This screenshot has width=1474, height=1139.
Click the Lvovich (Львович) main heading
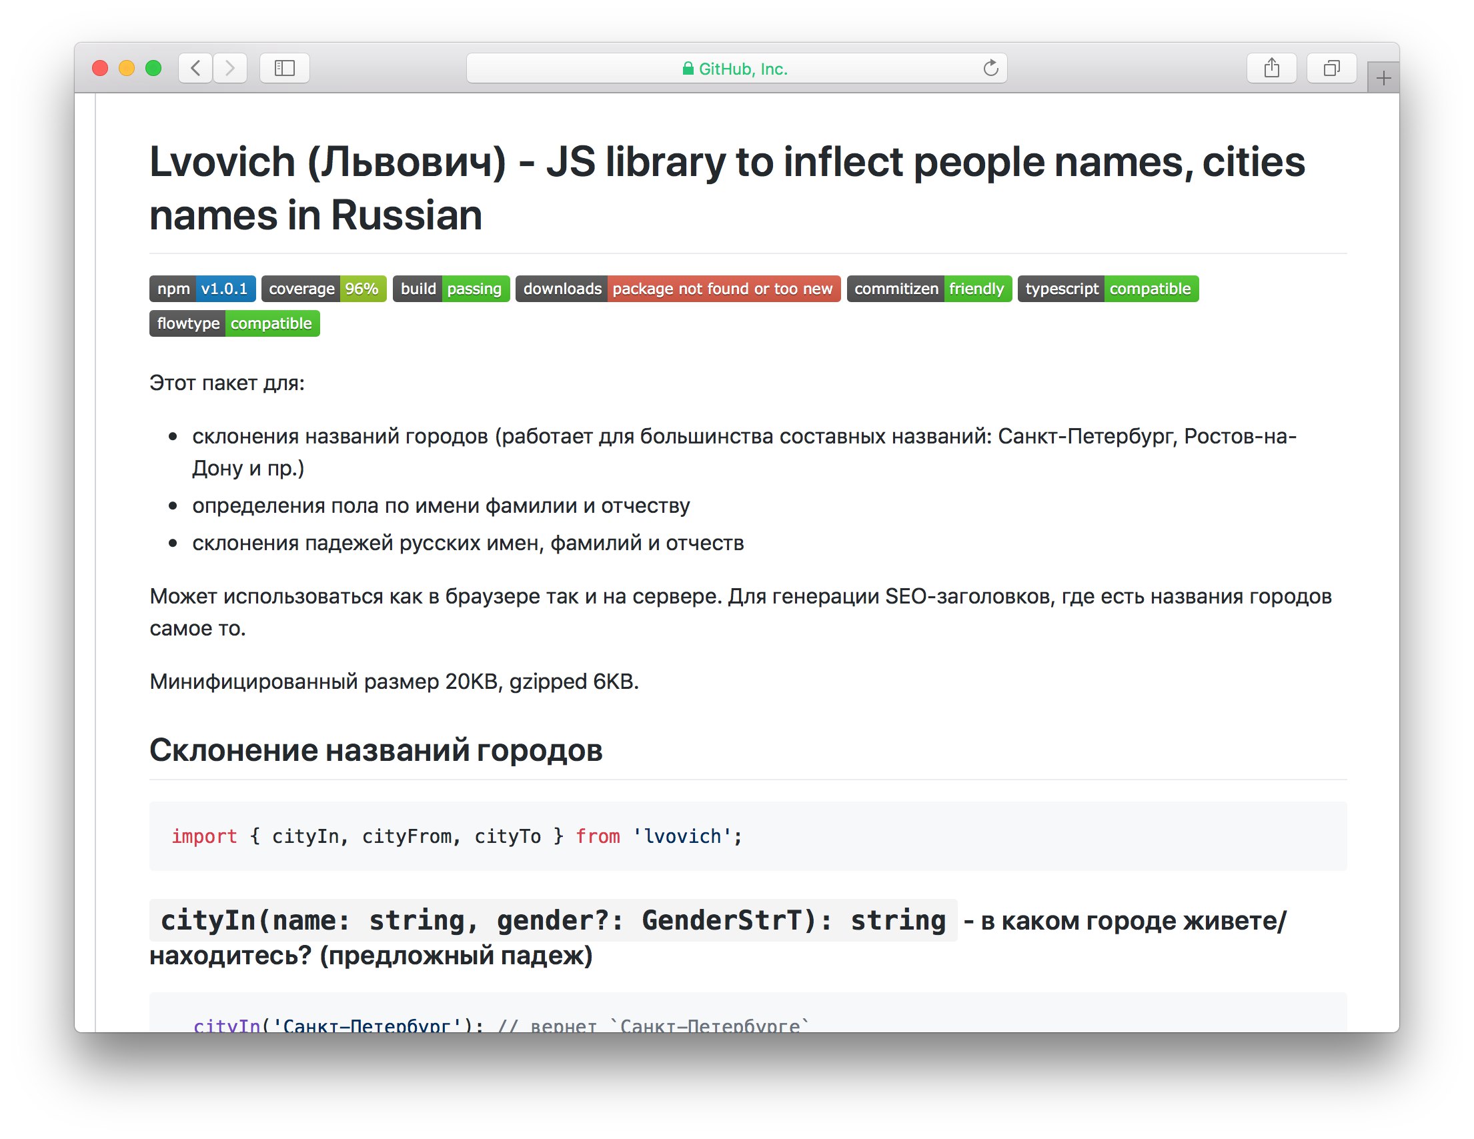point(727,188)
